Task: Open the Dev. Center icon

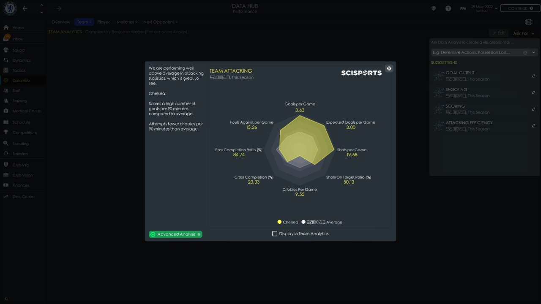Action: (6, 196)
